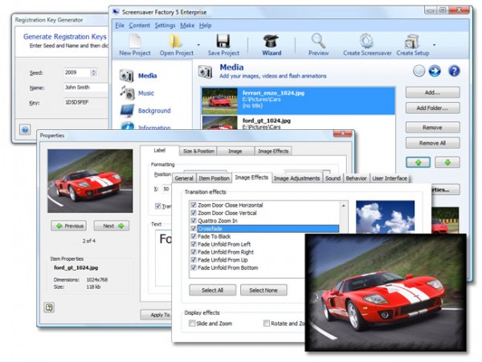Click the Select None button
The width and height of the screenshot is (482, 362).
(263, 290)
